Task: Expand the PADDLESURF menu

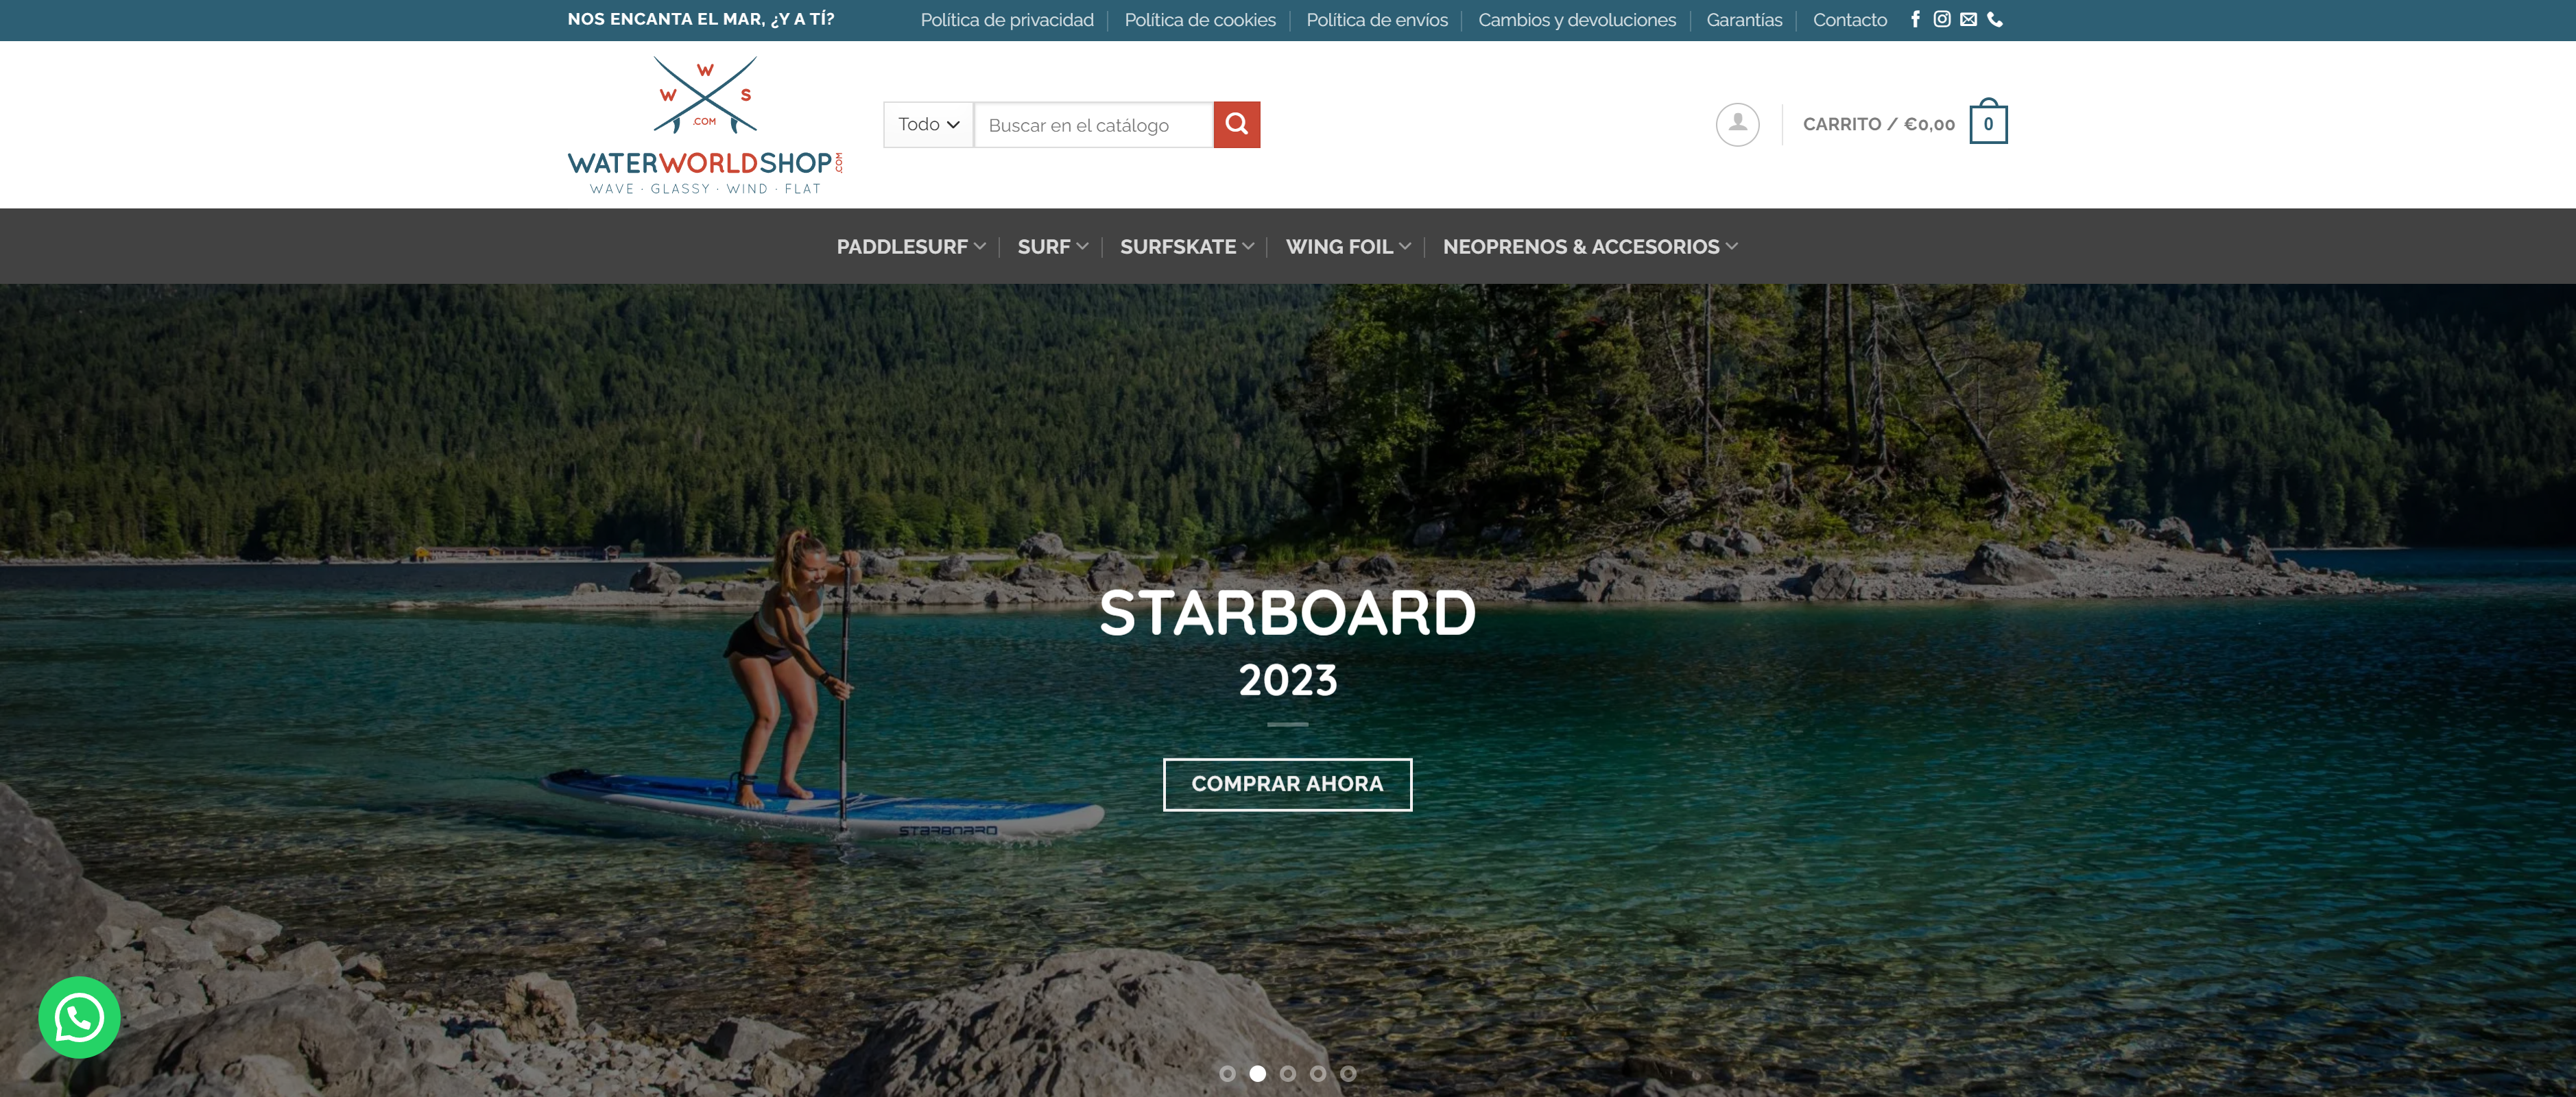Action: [x=911, y=247]
